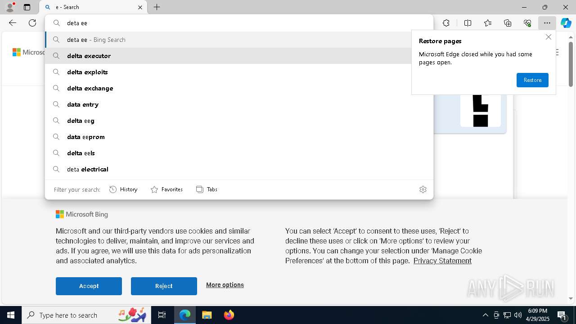Viewport: 576px width, 324px height.
Task: Open Windows Start menu
Action: (11, 315)
